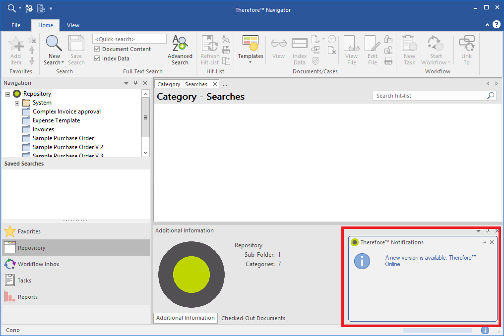Screen dimensions: 504x336
Task: Collapse the Repository tree root node
Action: tap(8, 94)
